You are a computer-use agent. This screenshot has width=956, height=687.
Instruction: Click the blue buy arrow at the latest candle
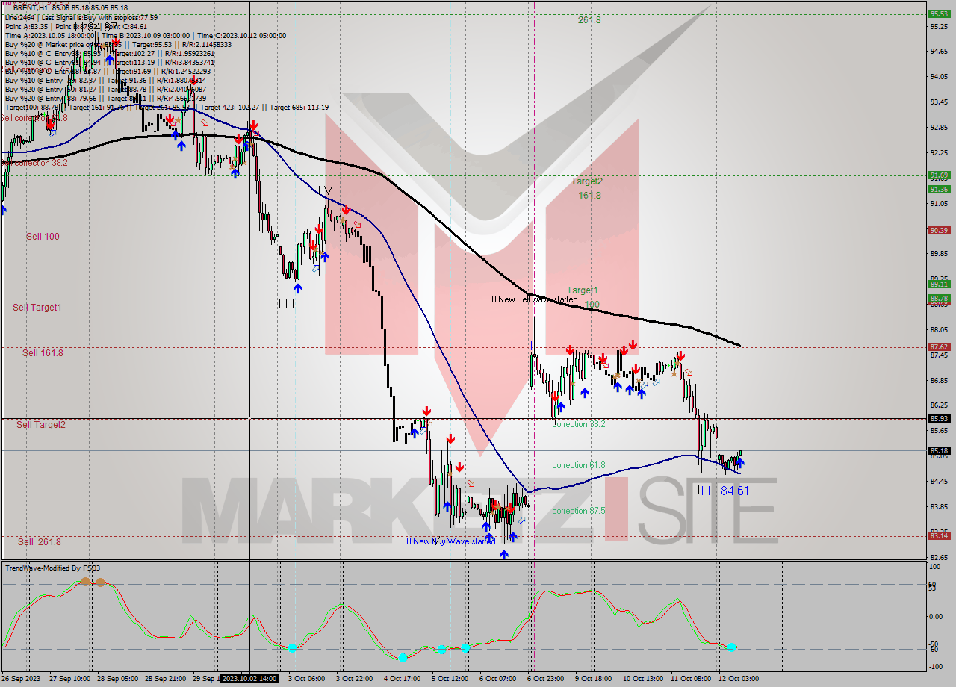[x=740, y=464]
